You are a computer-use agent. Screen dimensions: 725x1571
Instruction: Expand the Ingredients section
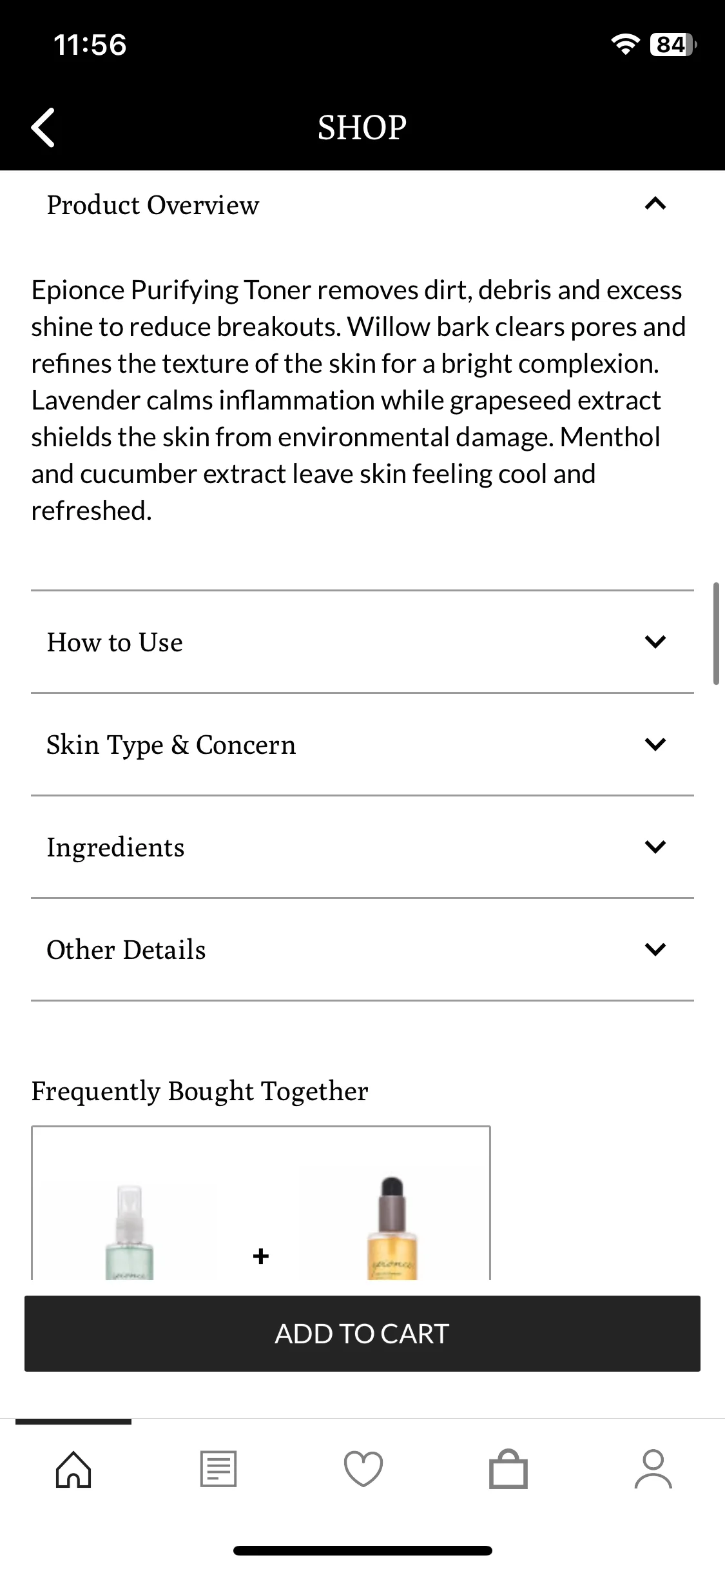[x=362, y=847]
